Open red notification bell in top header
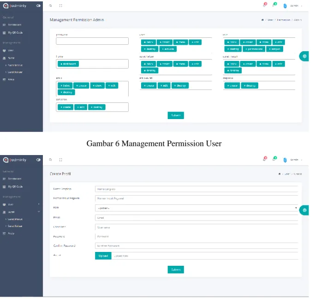 point(265,5)
